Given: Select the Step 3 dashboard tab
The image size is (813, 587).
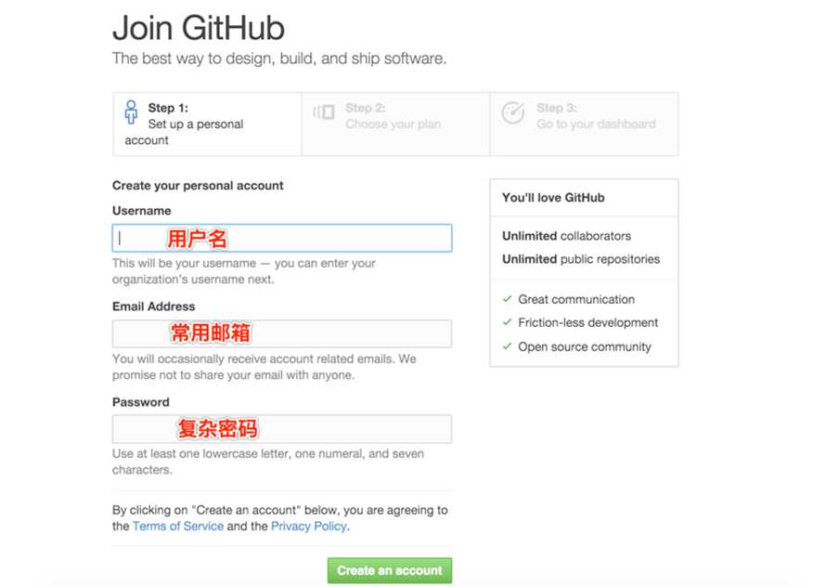Looking at the screenshot, I should click(x=584, y=124).
